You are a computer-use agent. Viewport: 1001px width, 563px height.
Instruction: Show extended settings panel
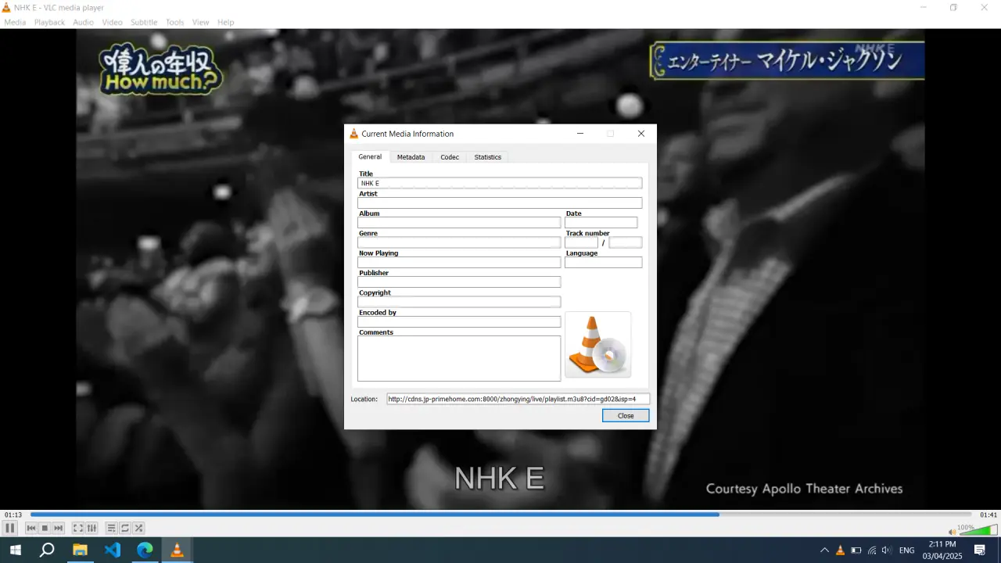91,529
